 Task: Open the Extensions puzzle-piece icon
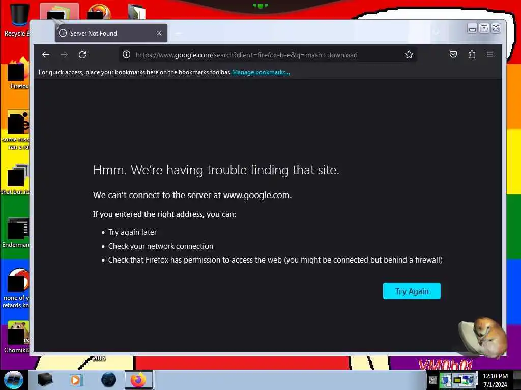point(472,54)
